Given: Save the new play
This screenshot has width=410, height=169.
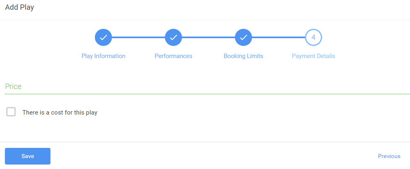Looking at the screenshot, I should pos(28,156).
